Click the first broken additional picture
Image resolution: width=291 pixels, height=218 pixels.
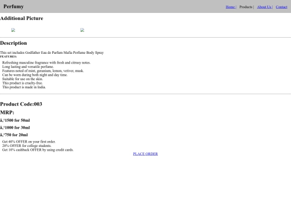tap(13, 30)
